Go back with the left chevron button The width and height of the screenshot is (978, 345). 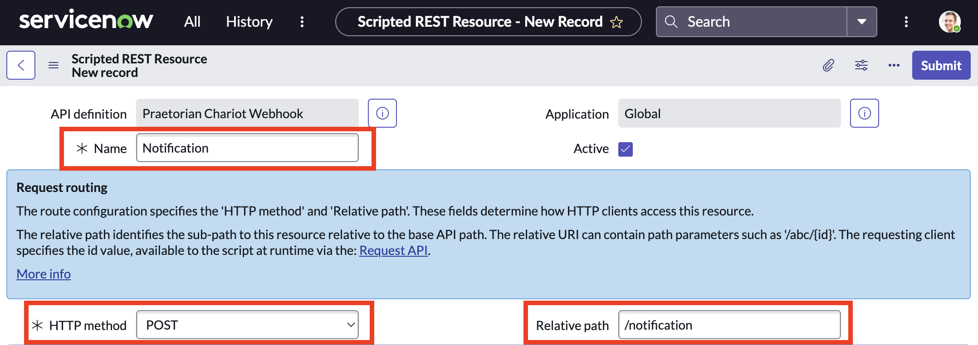[21, 65]
